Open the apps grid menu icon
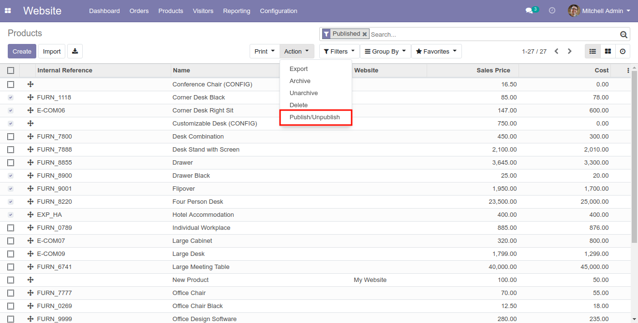 click(8, 11)
